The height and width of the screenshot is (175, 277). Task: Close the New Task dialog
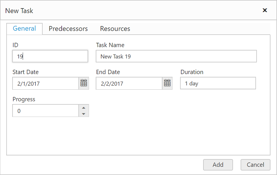[x=264, y=10]
